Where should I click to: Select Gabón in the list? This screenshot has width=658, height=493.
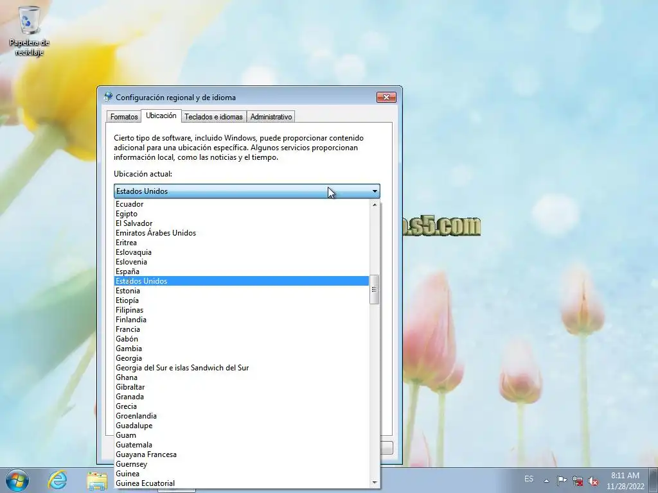coord(242,339)
